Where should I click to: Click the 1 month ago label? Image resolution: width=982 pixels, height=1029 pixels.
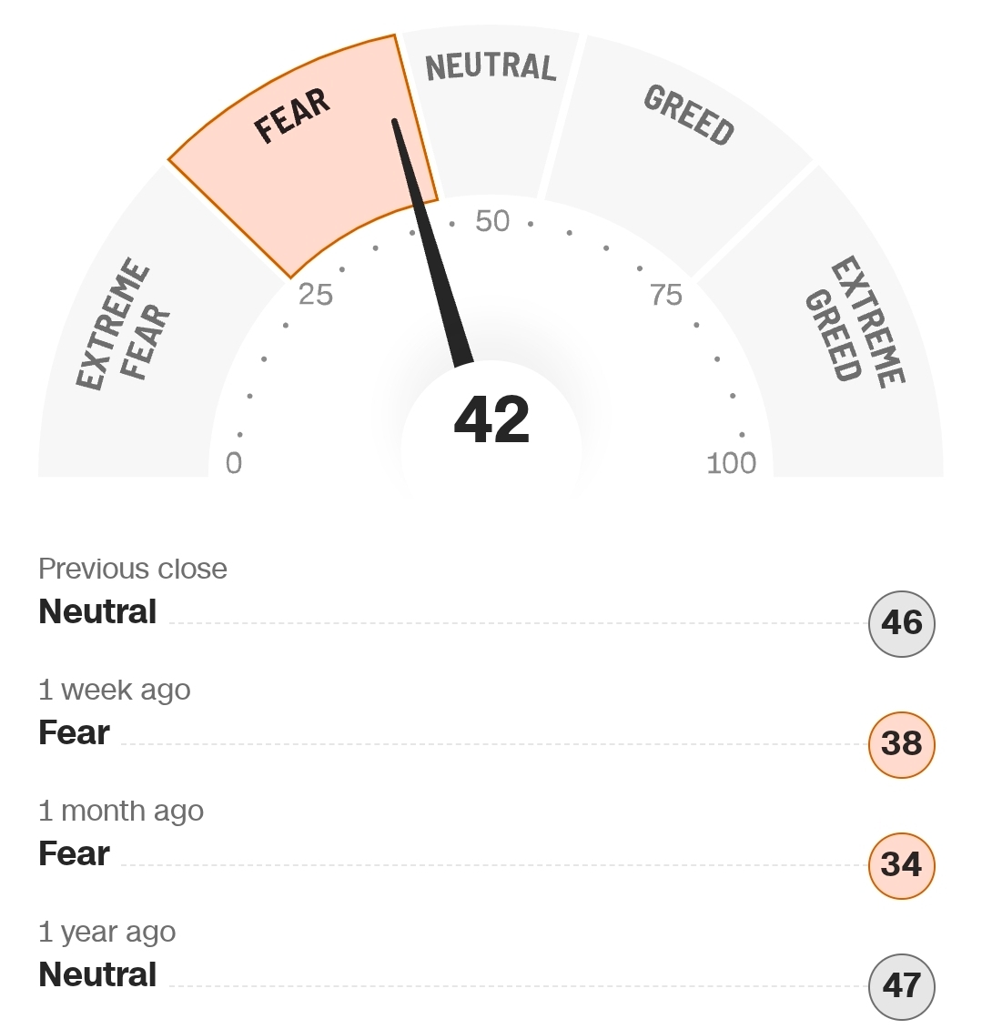[x=121, y=811]
